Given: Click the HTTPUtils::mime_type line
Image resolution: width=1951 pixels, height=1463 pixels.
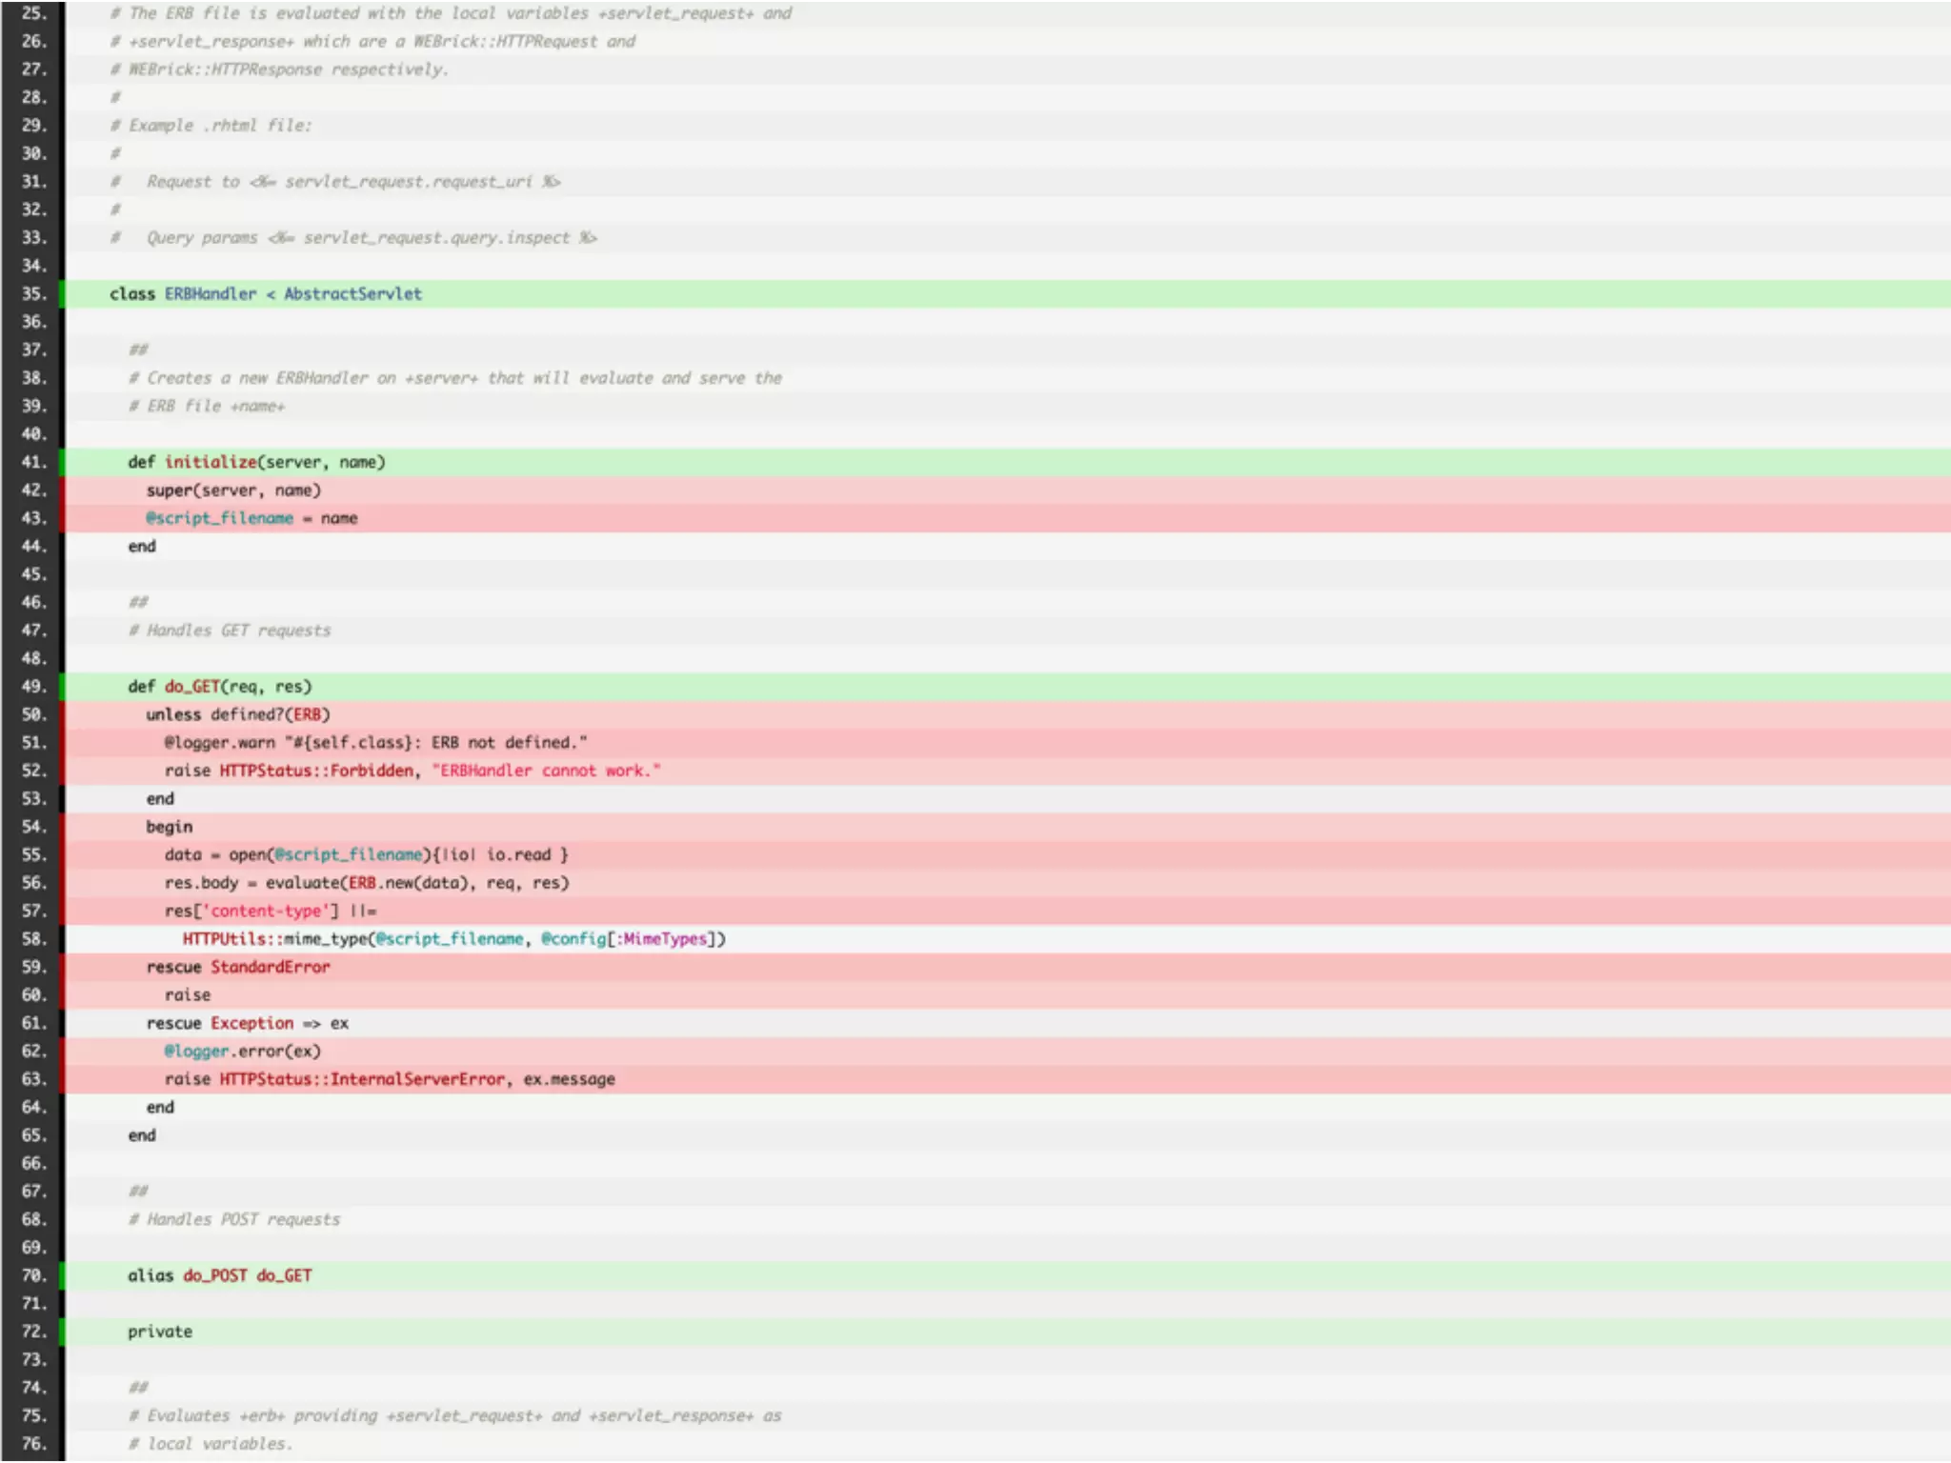Looking at the screenshot, I should 453,939.
